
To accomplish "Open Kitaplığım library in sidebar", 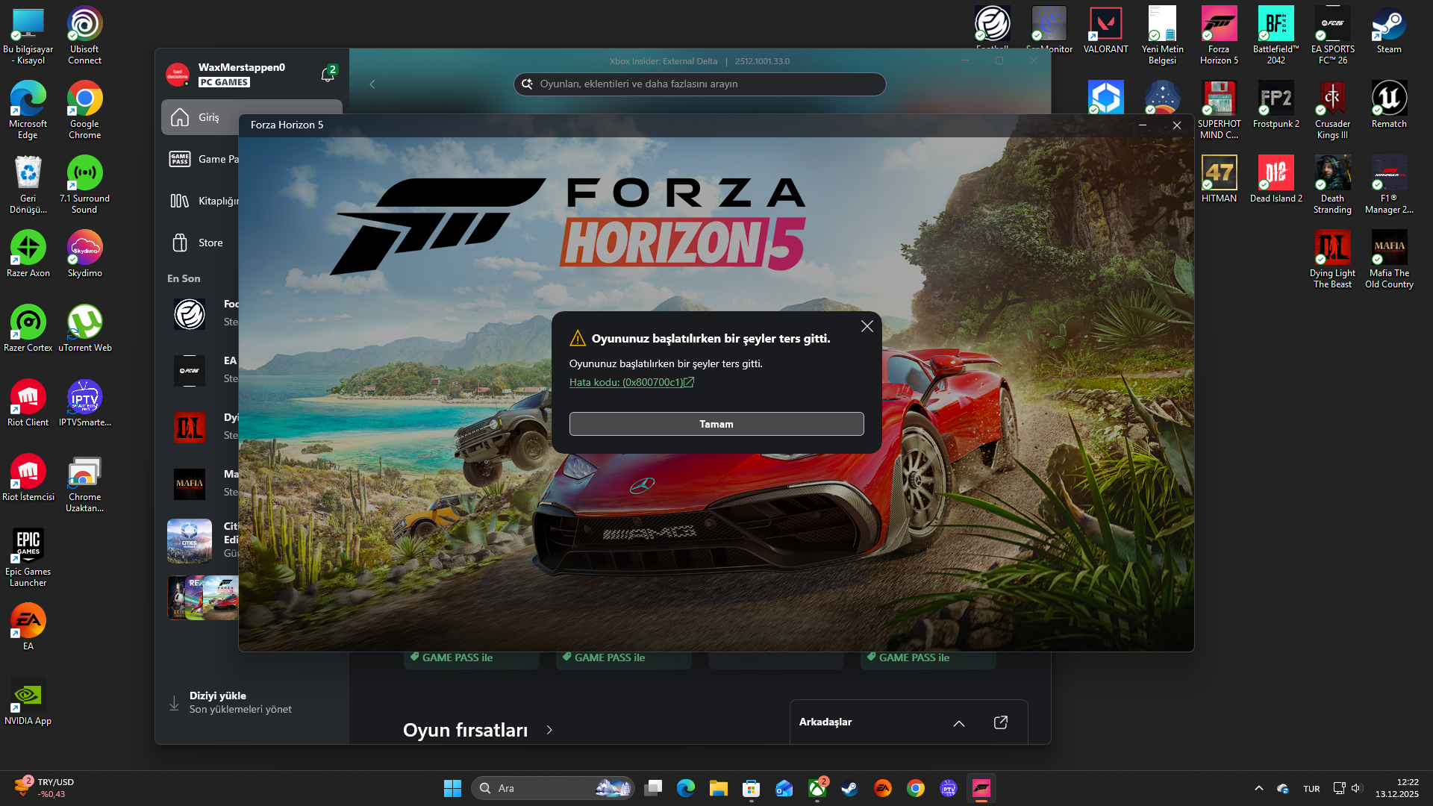I will point(202,201).
